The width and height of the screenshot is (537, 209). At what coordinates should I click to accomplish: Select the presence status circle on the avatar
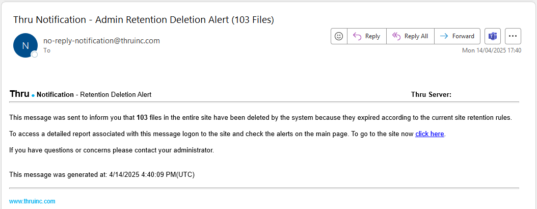click(x=34, y=54)
